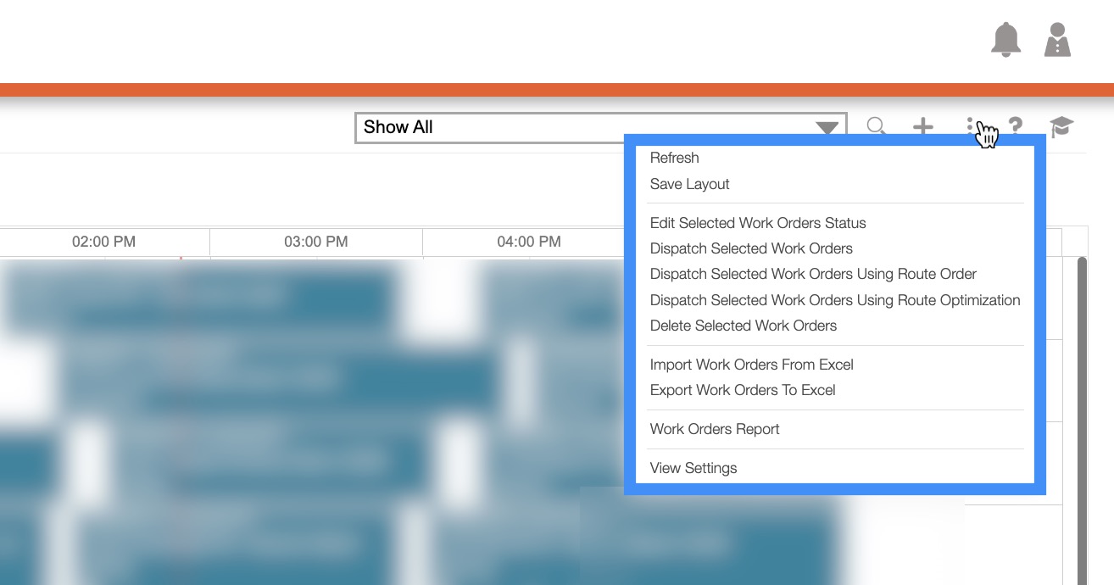Select Dispatch Using Route Optimization option
The width and height of the screenshot is (1114, 585).
(834, 300)
